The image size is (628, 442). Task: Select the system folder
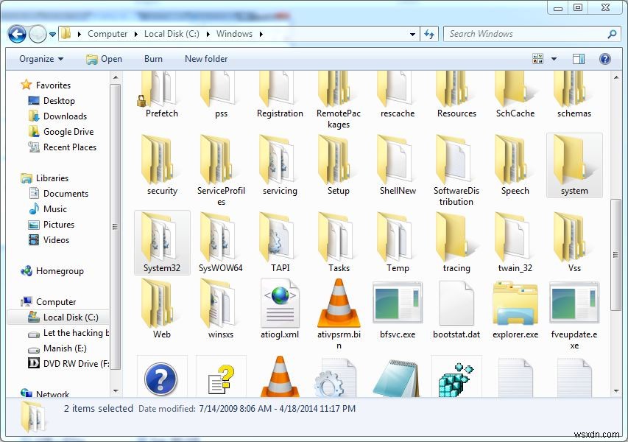coord(574,165)
